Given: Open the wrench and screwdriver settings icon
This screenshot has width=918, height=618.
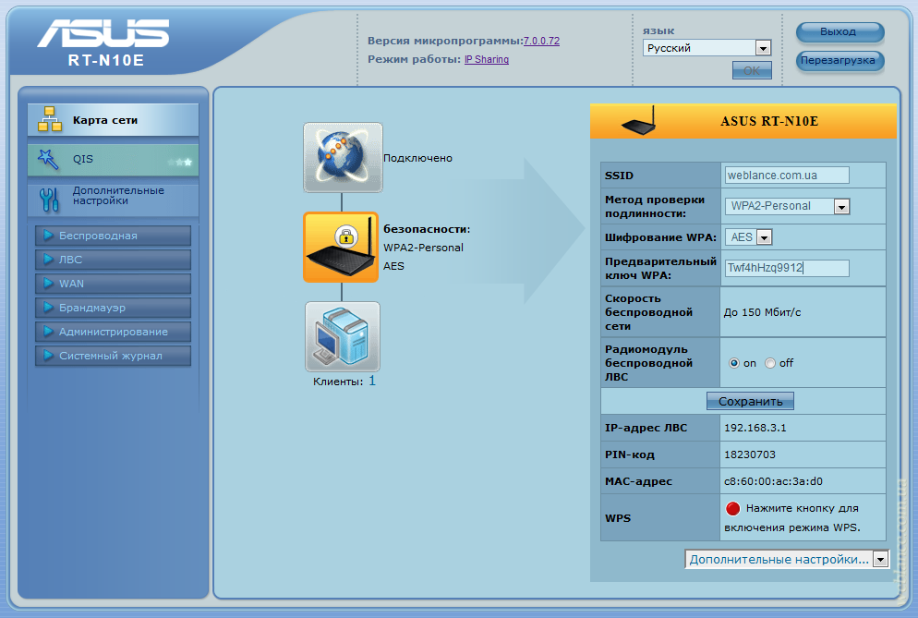Looking at the screenshot, I should pos(49,200).
